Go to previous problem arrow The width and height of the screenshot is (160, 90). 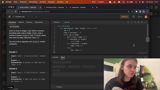pos(28,17)
